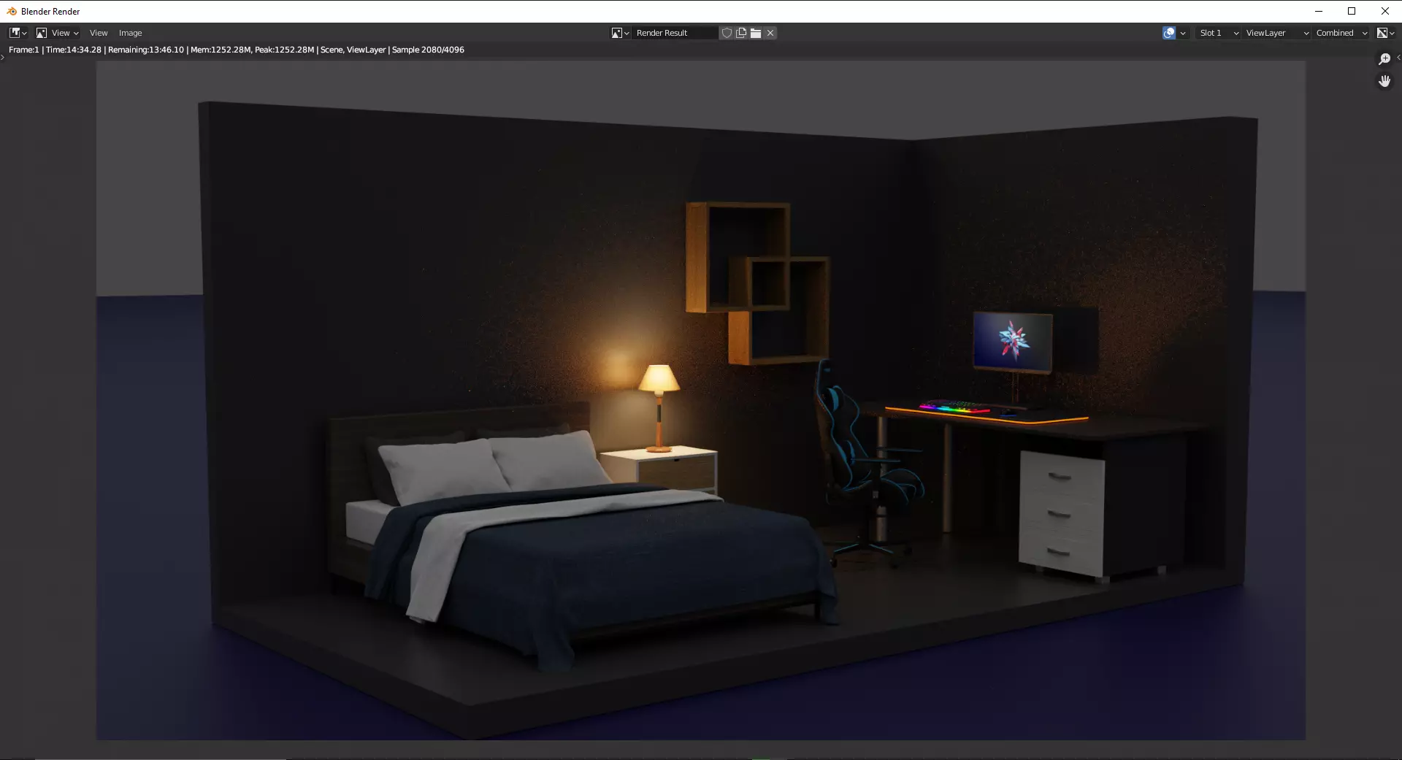This screenshot has height=760, width=1402.
Task: Select the zoom magnifier gizmo
Action: pos(1384,59)
